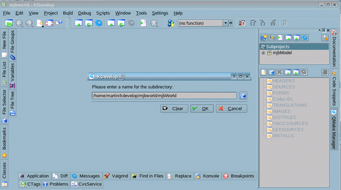Toggle full screen mode toolbar icon
Viewport: 341px width, 190px height.
[49, 23]
